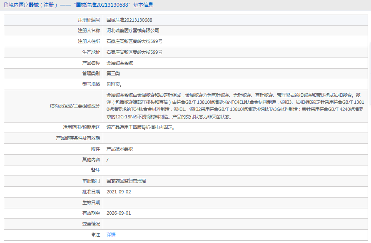Click the 备注 label
Image resolution: width=371 pixels, height=243 pixels.
tap(96, 170)
